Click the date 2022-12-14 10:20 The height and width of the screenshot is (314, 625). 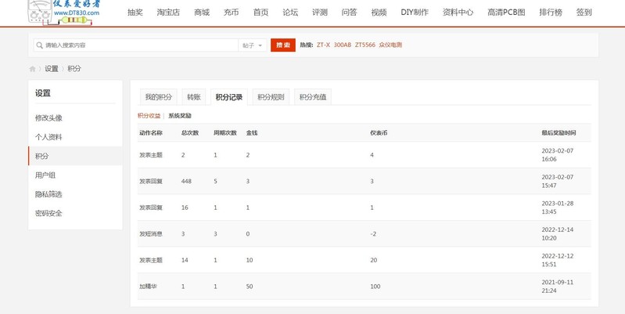click(x=557, y=234)
